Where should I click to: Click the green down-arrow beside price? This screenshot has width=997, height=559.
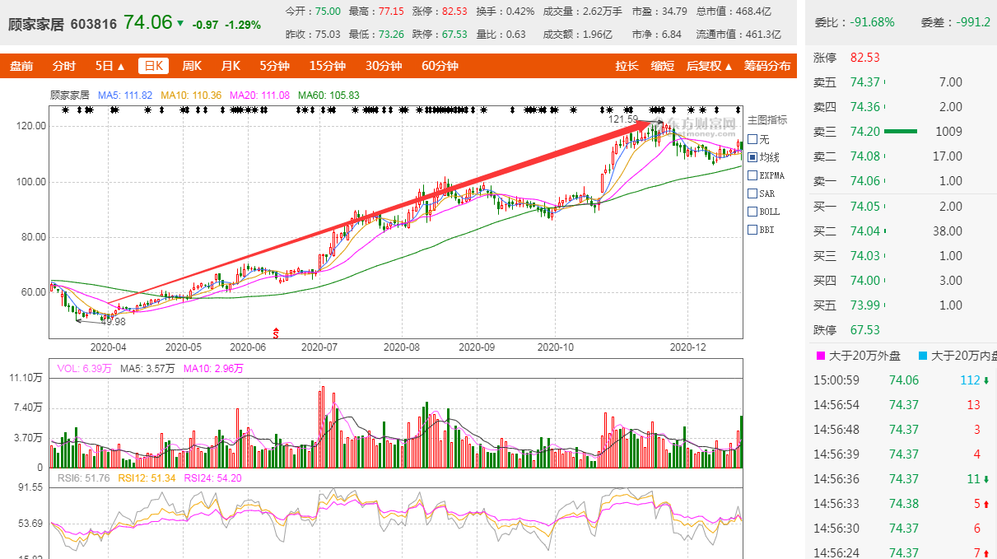coord(180,23)
